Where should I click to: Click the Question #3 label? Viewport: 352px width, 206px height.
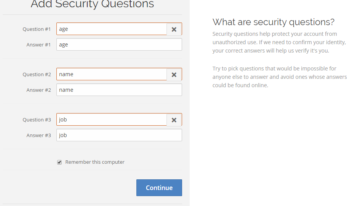[x=37, y=120]
